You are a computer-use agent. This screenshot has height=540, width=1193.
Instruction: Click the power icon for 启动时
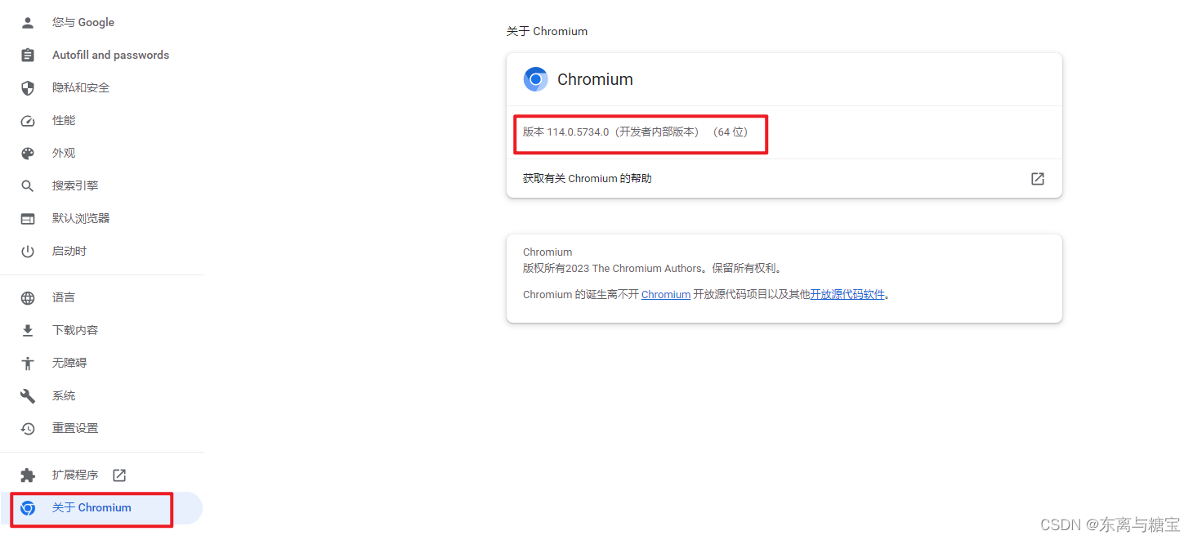coord(28,251)
